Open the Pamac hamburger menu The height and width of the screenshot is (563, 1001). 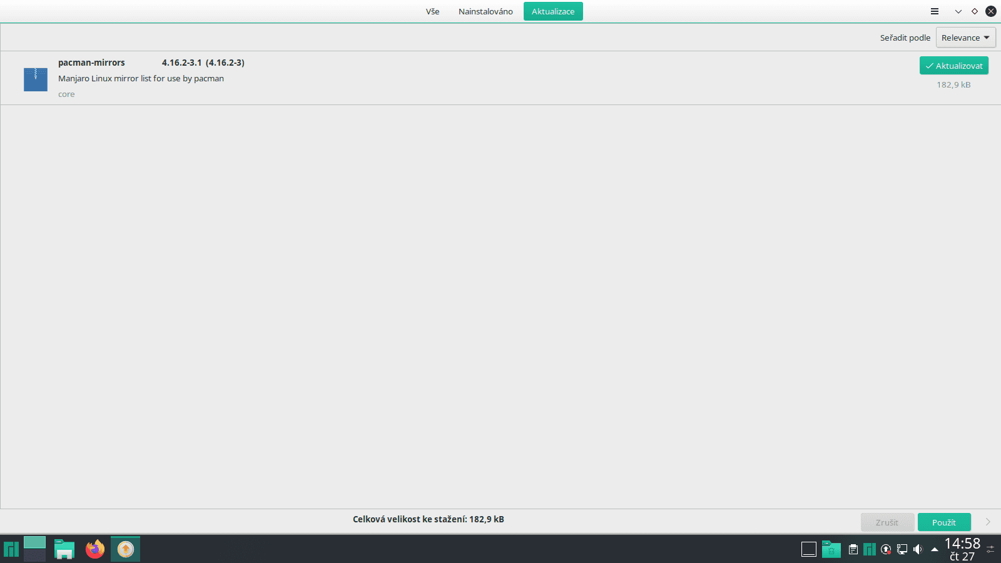[935, 11]
